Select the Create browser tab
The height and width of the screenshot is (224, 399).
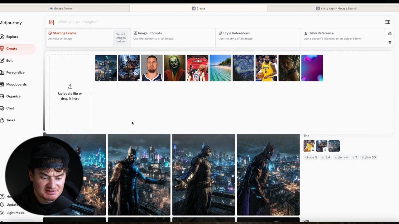(x=198, y=8)
